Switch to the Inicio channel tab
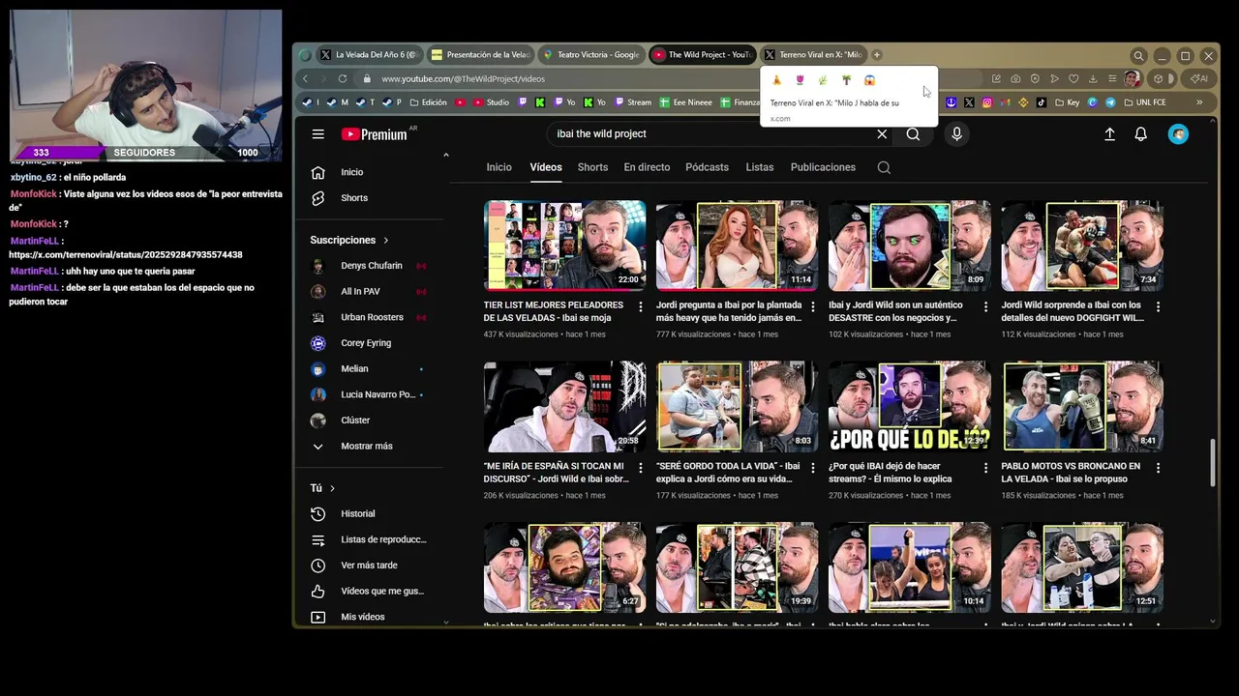Screen dimensions: 1239x696 pos(499,167)
